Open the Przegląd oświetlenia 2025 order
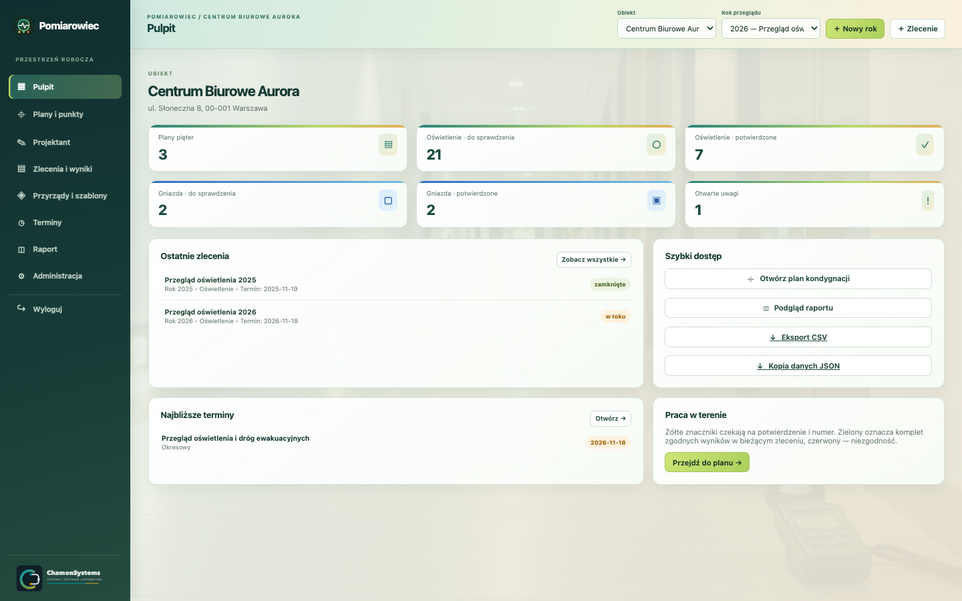Image resolution: width=962 pixels, height=601 pixels. [395, 284]
